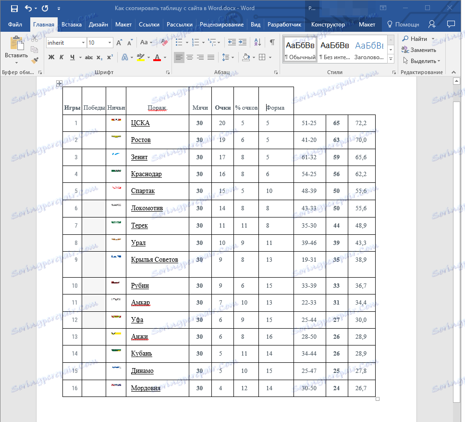Open the Файл tab

tap(15, 25)
